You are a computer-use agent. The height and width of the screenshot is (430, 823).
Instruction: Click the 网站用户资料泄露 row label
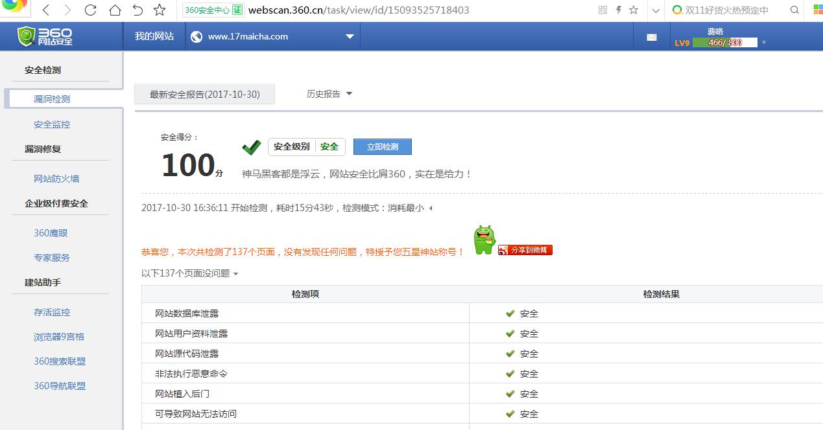coord(191,334)
